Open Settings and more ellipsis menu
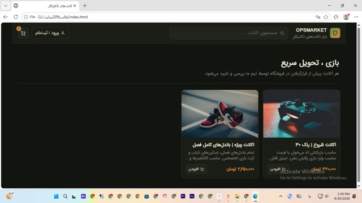This screenshot has height=203, width=362. click(x=356, y=17)
